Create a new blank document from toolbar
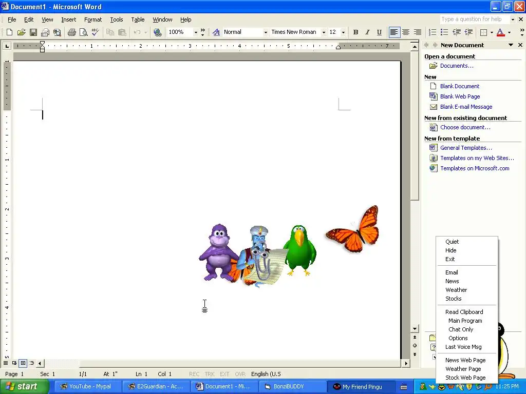The height and width of the screenshot is (394, 526). click(x=9, y=32)
